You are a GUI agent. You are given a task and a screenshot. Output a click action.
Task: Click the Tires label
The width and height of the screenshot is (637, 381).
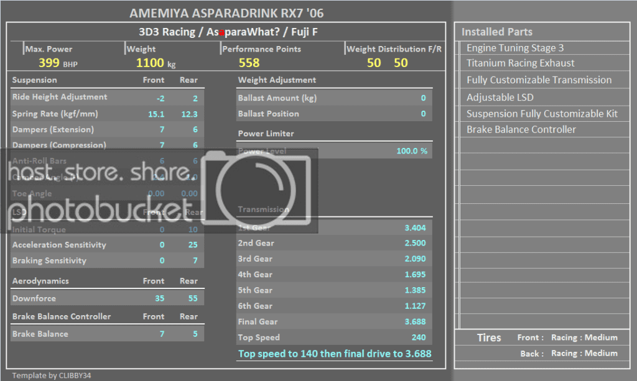coord(489,337)
